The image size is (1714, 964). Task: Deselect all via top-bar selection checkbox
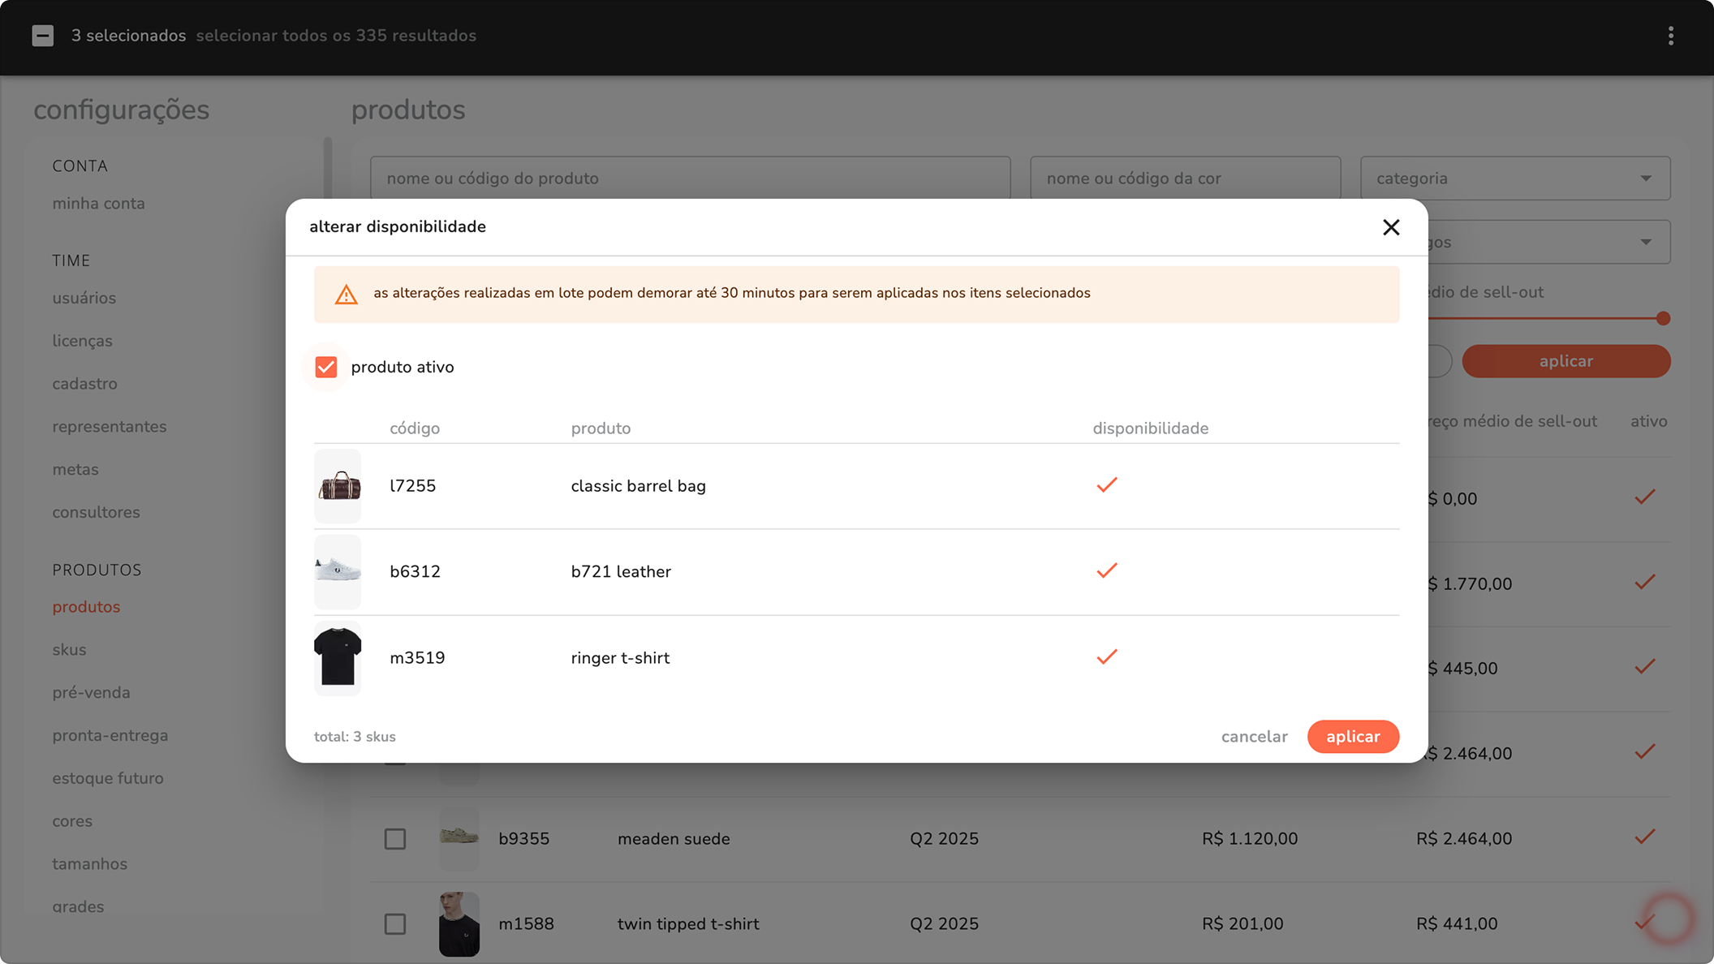coord(43,36)
